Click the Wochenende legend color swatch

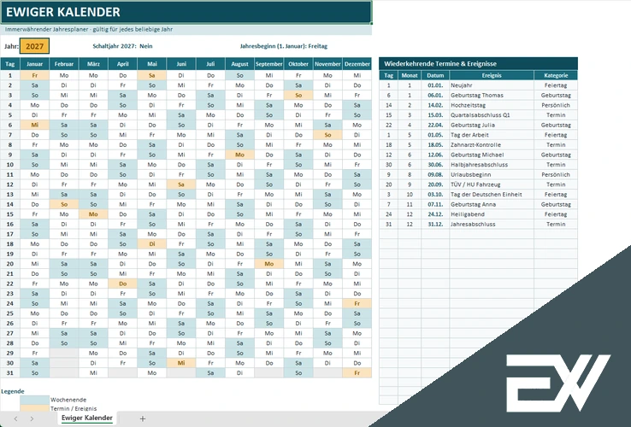(34, 400)
